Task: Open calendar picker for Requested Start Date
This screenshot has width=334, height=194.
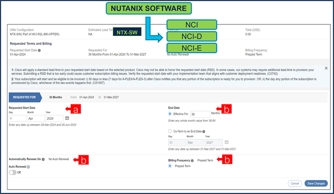Action: tap(67, 118)
